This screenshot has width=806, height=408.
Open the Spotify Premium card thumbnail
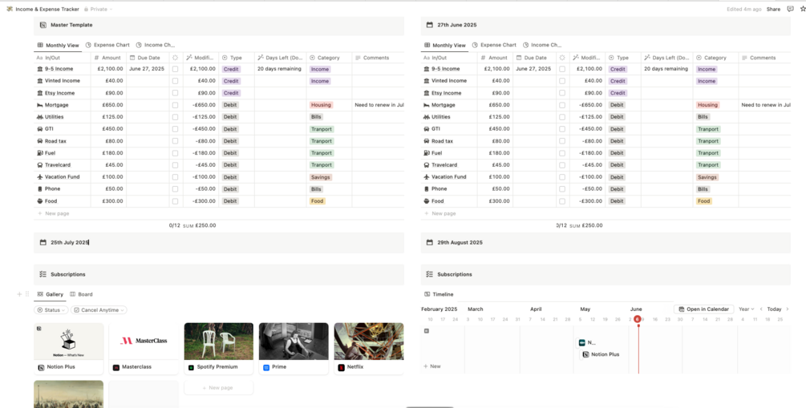coord(218,341)
